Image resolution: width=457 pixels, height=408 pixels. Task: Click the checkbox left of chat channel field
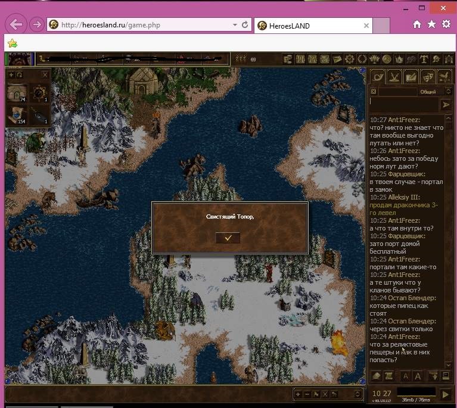click(374, 92)
